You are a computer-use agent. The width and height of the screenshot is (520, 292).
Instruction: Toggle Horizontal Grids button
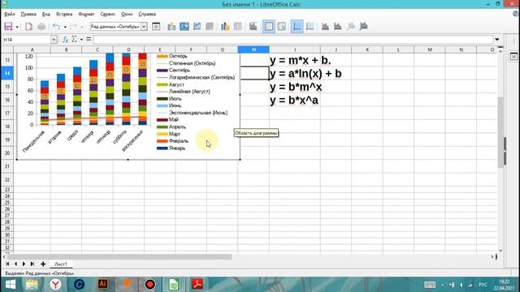point(297,27)
